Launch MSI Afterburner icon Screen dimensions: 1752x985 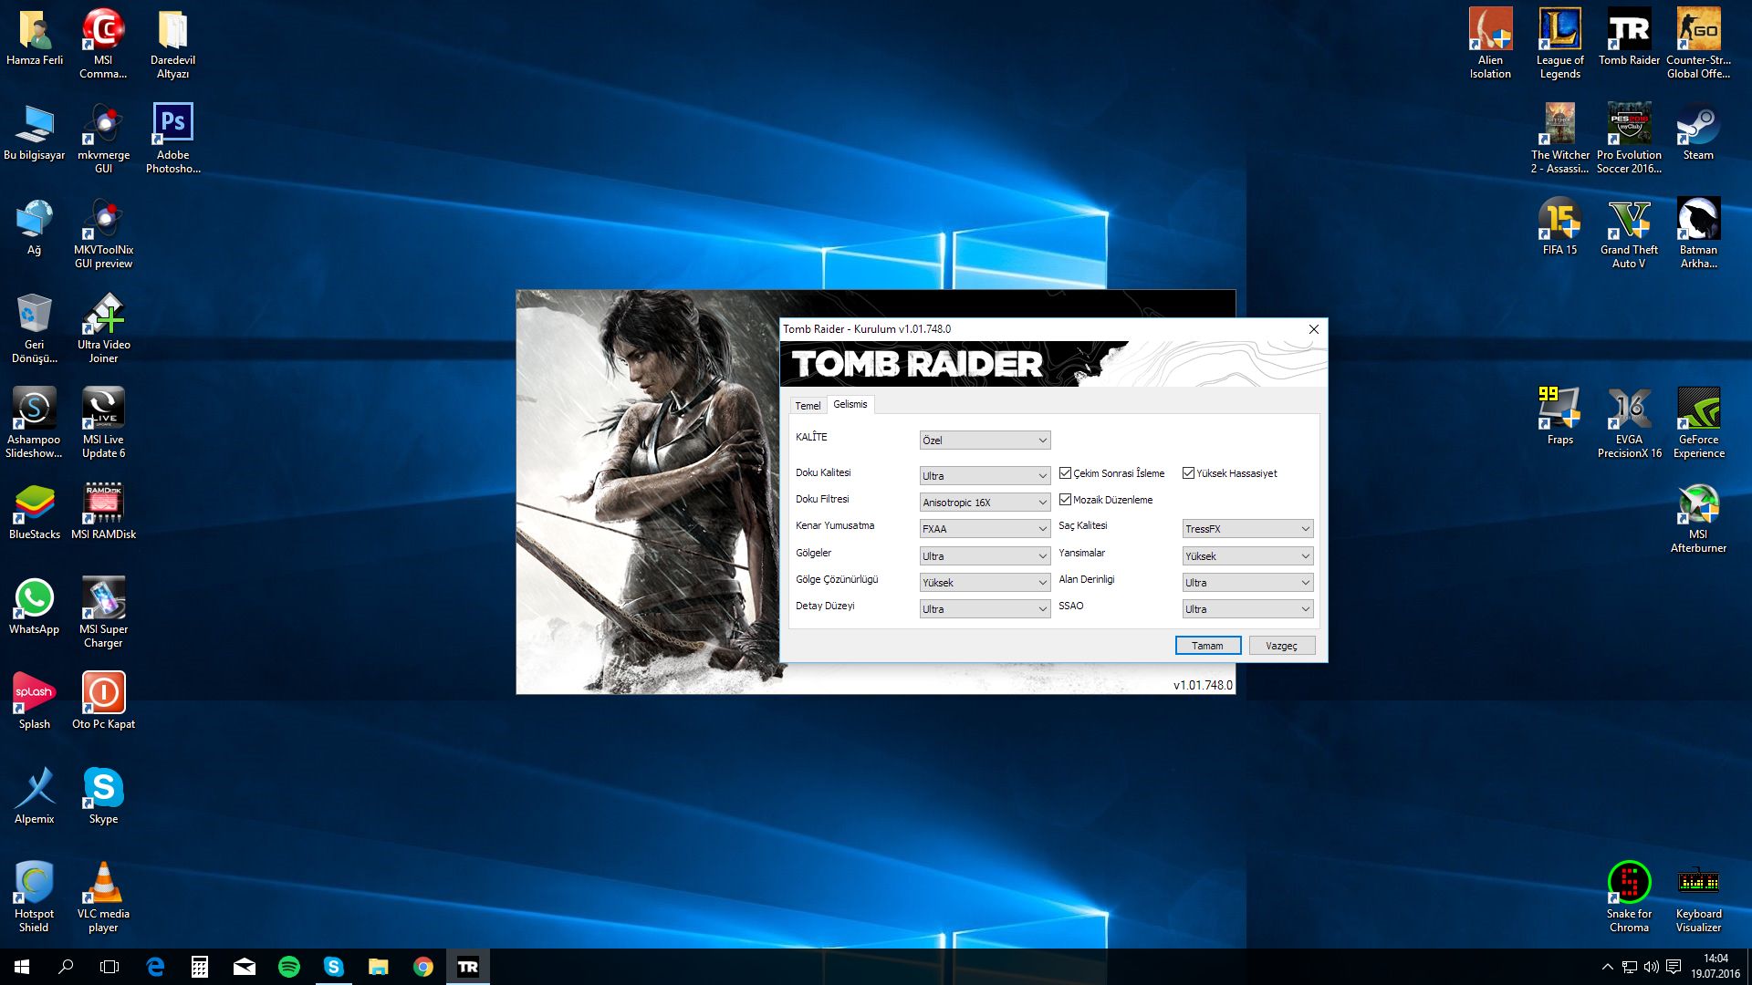tap(1698, 517)
